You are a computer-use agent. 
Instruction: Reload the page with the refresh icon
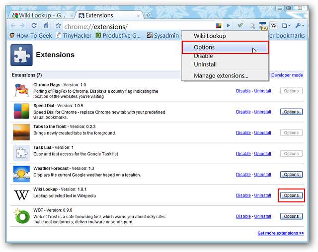click(34, 26)
